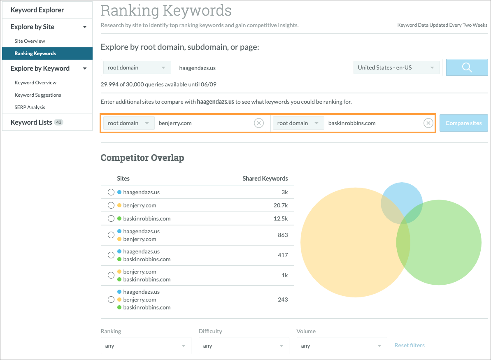Click the magnifying glass search button
This screenshot has width=491, height=360.
coord(467,67)
